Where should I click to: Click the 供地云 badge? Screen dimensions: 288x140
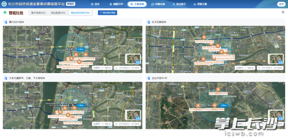(x=70, y=4)
